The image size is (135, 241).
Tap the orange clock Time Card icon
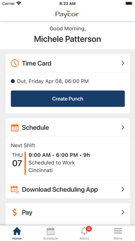point(15,63)
